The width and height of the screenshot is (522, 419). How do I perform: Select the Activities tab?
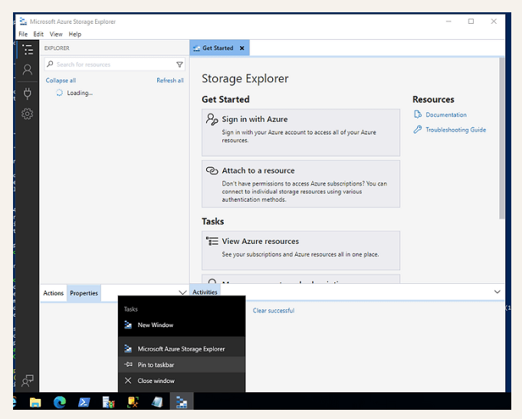[x=205, y=292]
